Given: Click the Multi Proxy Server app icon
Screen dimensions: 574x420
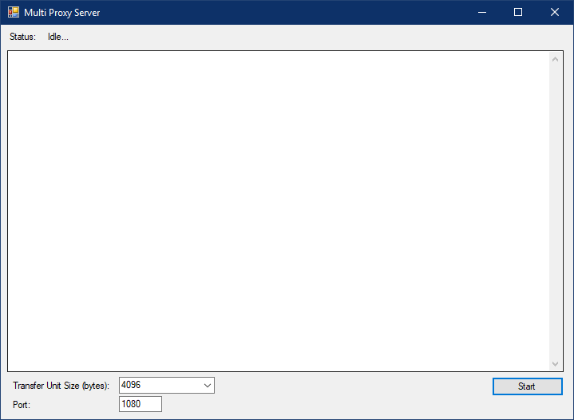Looking at the screenshot, I should click(14, 13).
